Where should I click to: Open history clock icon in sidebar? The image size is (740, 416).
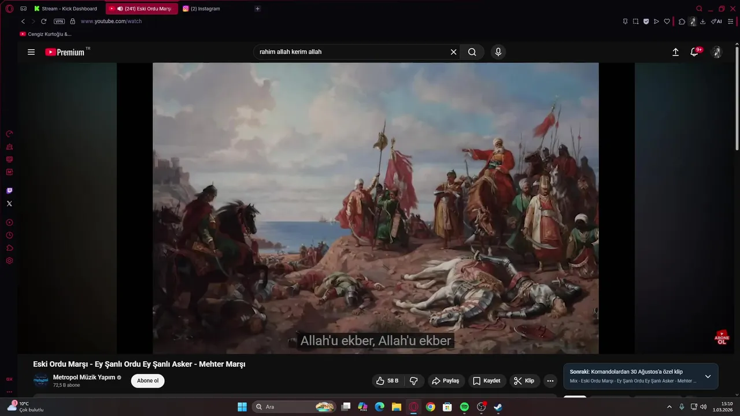tap(9, 235)
